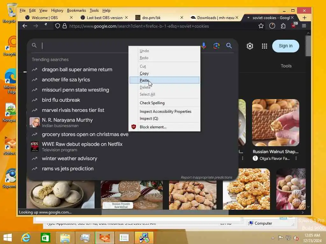Close the dro.pm/bk tab
This screenshot has height=244, width=326.
(182, 18)
